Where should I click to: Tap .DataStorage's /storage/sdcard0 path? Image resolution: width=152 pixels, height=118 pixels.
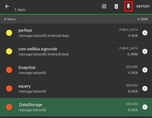(32, 110)
